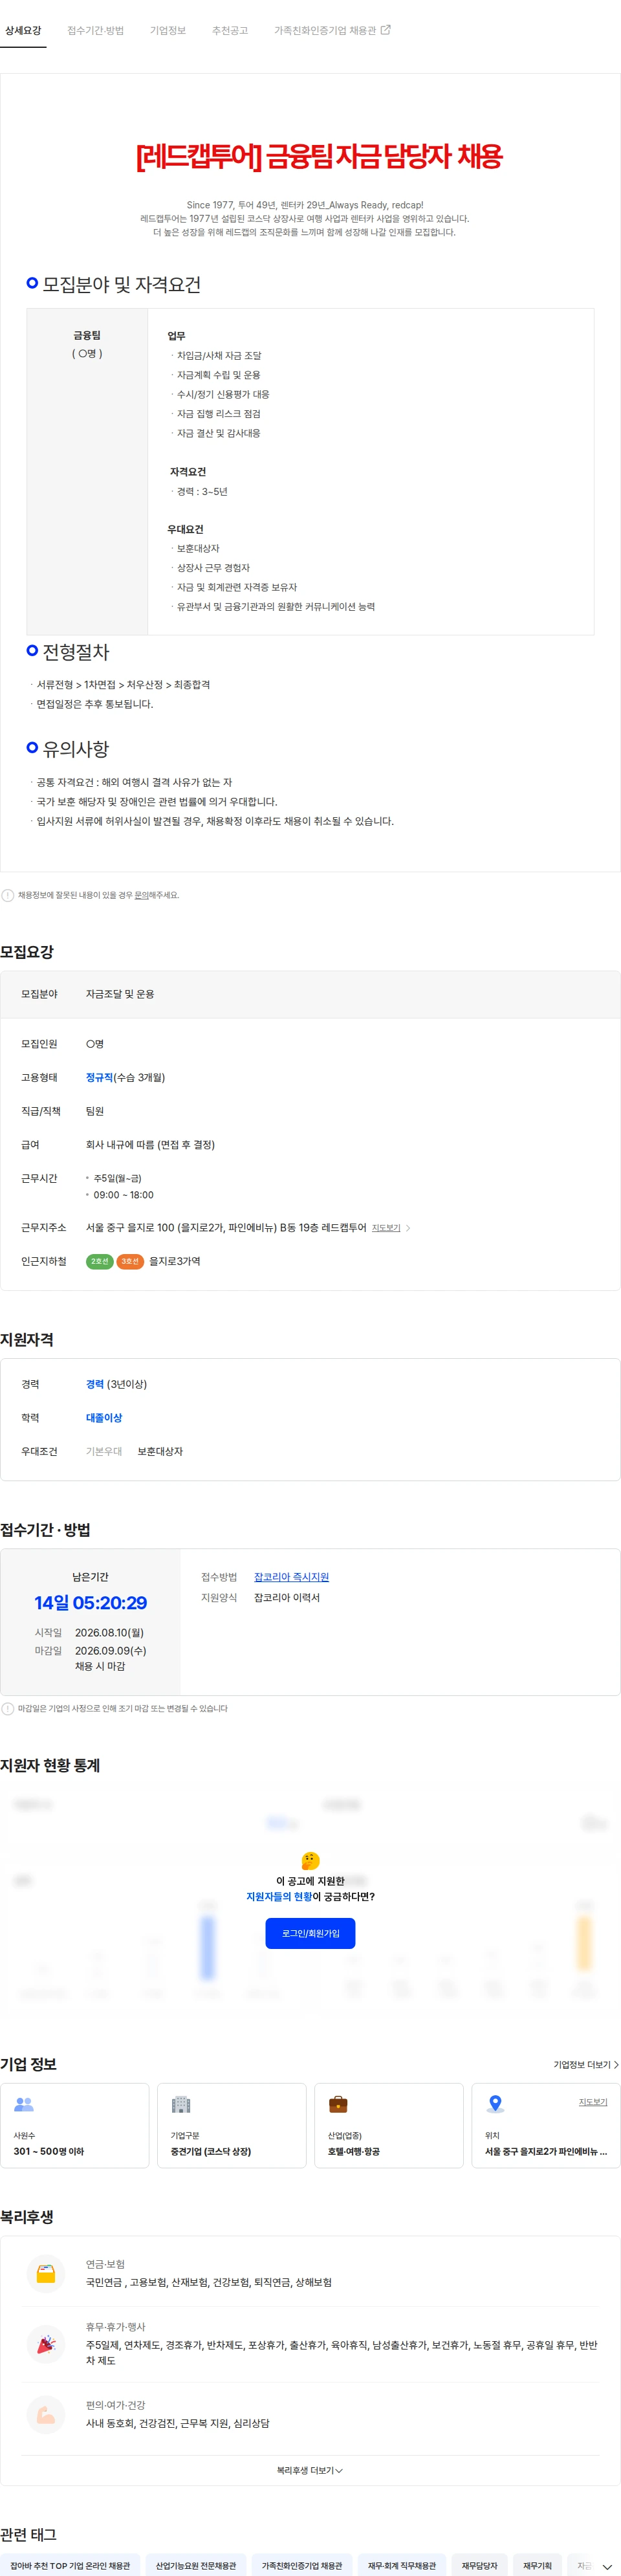
Task: Click the info icon beside 채용정보에 잘못된 내용이
Action: 8,895
